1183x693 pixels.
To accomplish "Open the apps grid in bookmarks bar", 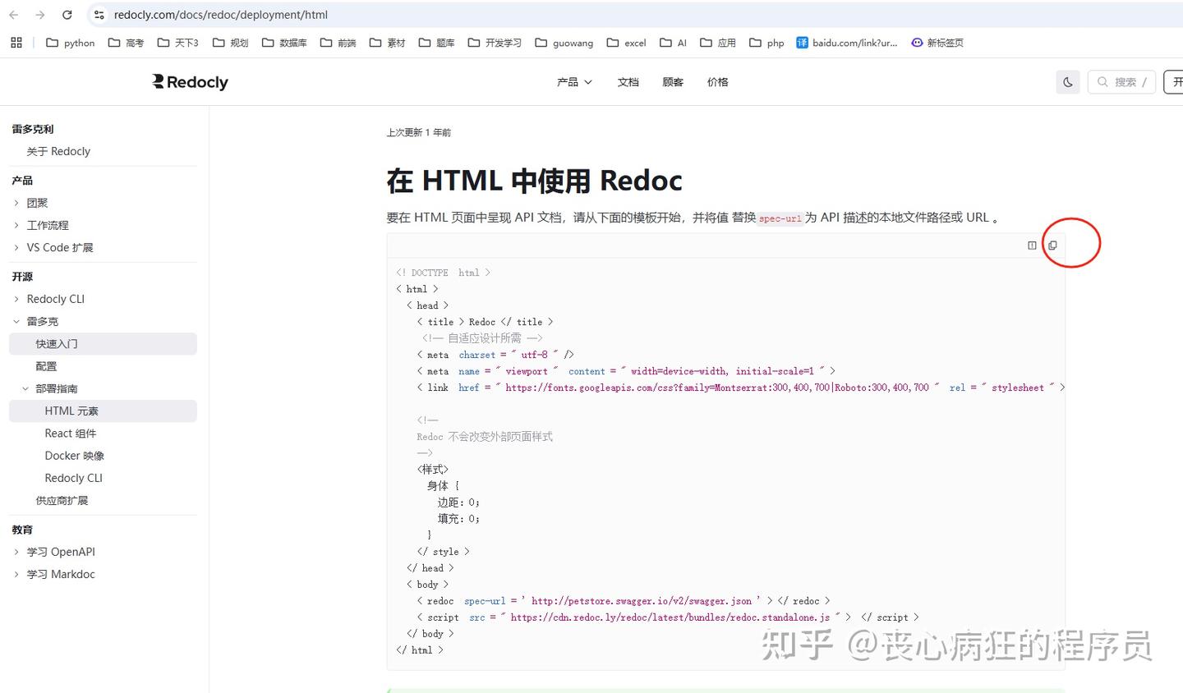I will coord(16,43).
